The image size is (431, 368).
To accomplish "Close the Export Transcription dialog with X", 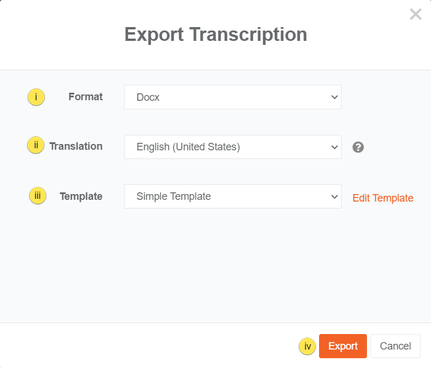I will (415, 14).
